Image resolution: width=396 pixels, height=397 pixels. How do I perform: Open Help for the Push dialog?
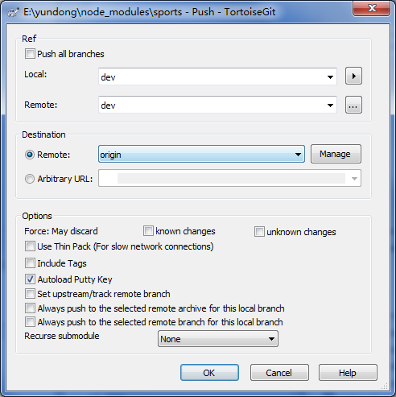[348, 373]
